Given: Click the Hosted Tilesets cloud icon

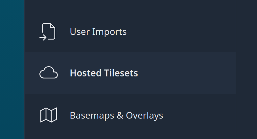Looking at the screenshot, I should pyautogui.click(x=48, y=73).
